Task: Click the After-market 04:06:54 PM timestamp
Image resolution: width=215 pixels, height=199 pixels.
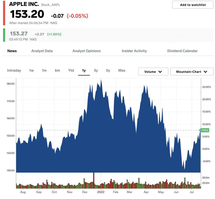Action: click(29, 23)
